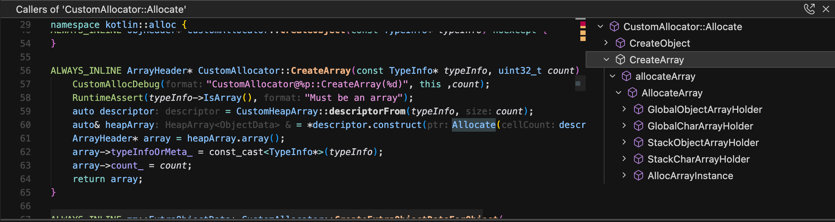Collapse the CustomAllocator::Allocate root node
Image resolution: width=835 pixels, height=222 pixels.
tap(600, 26)
